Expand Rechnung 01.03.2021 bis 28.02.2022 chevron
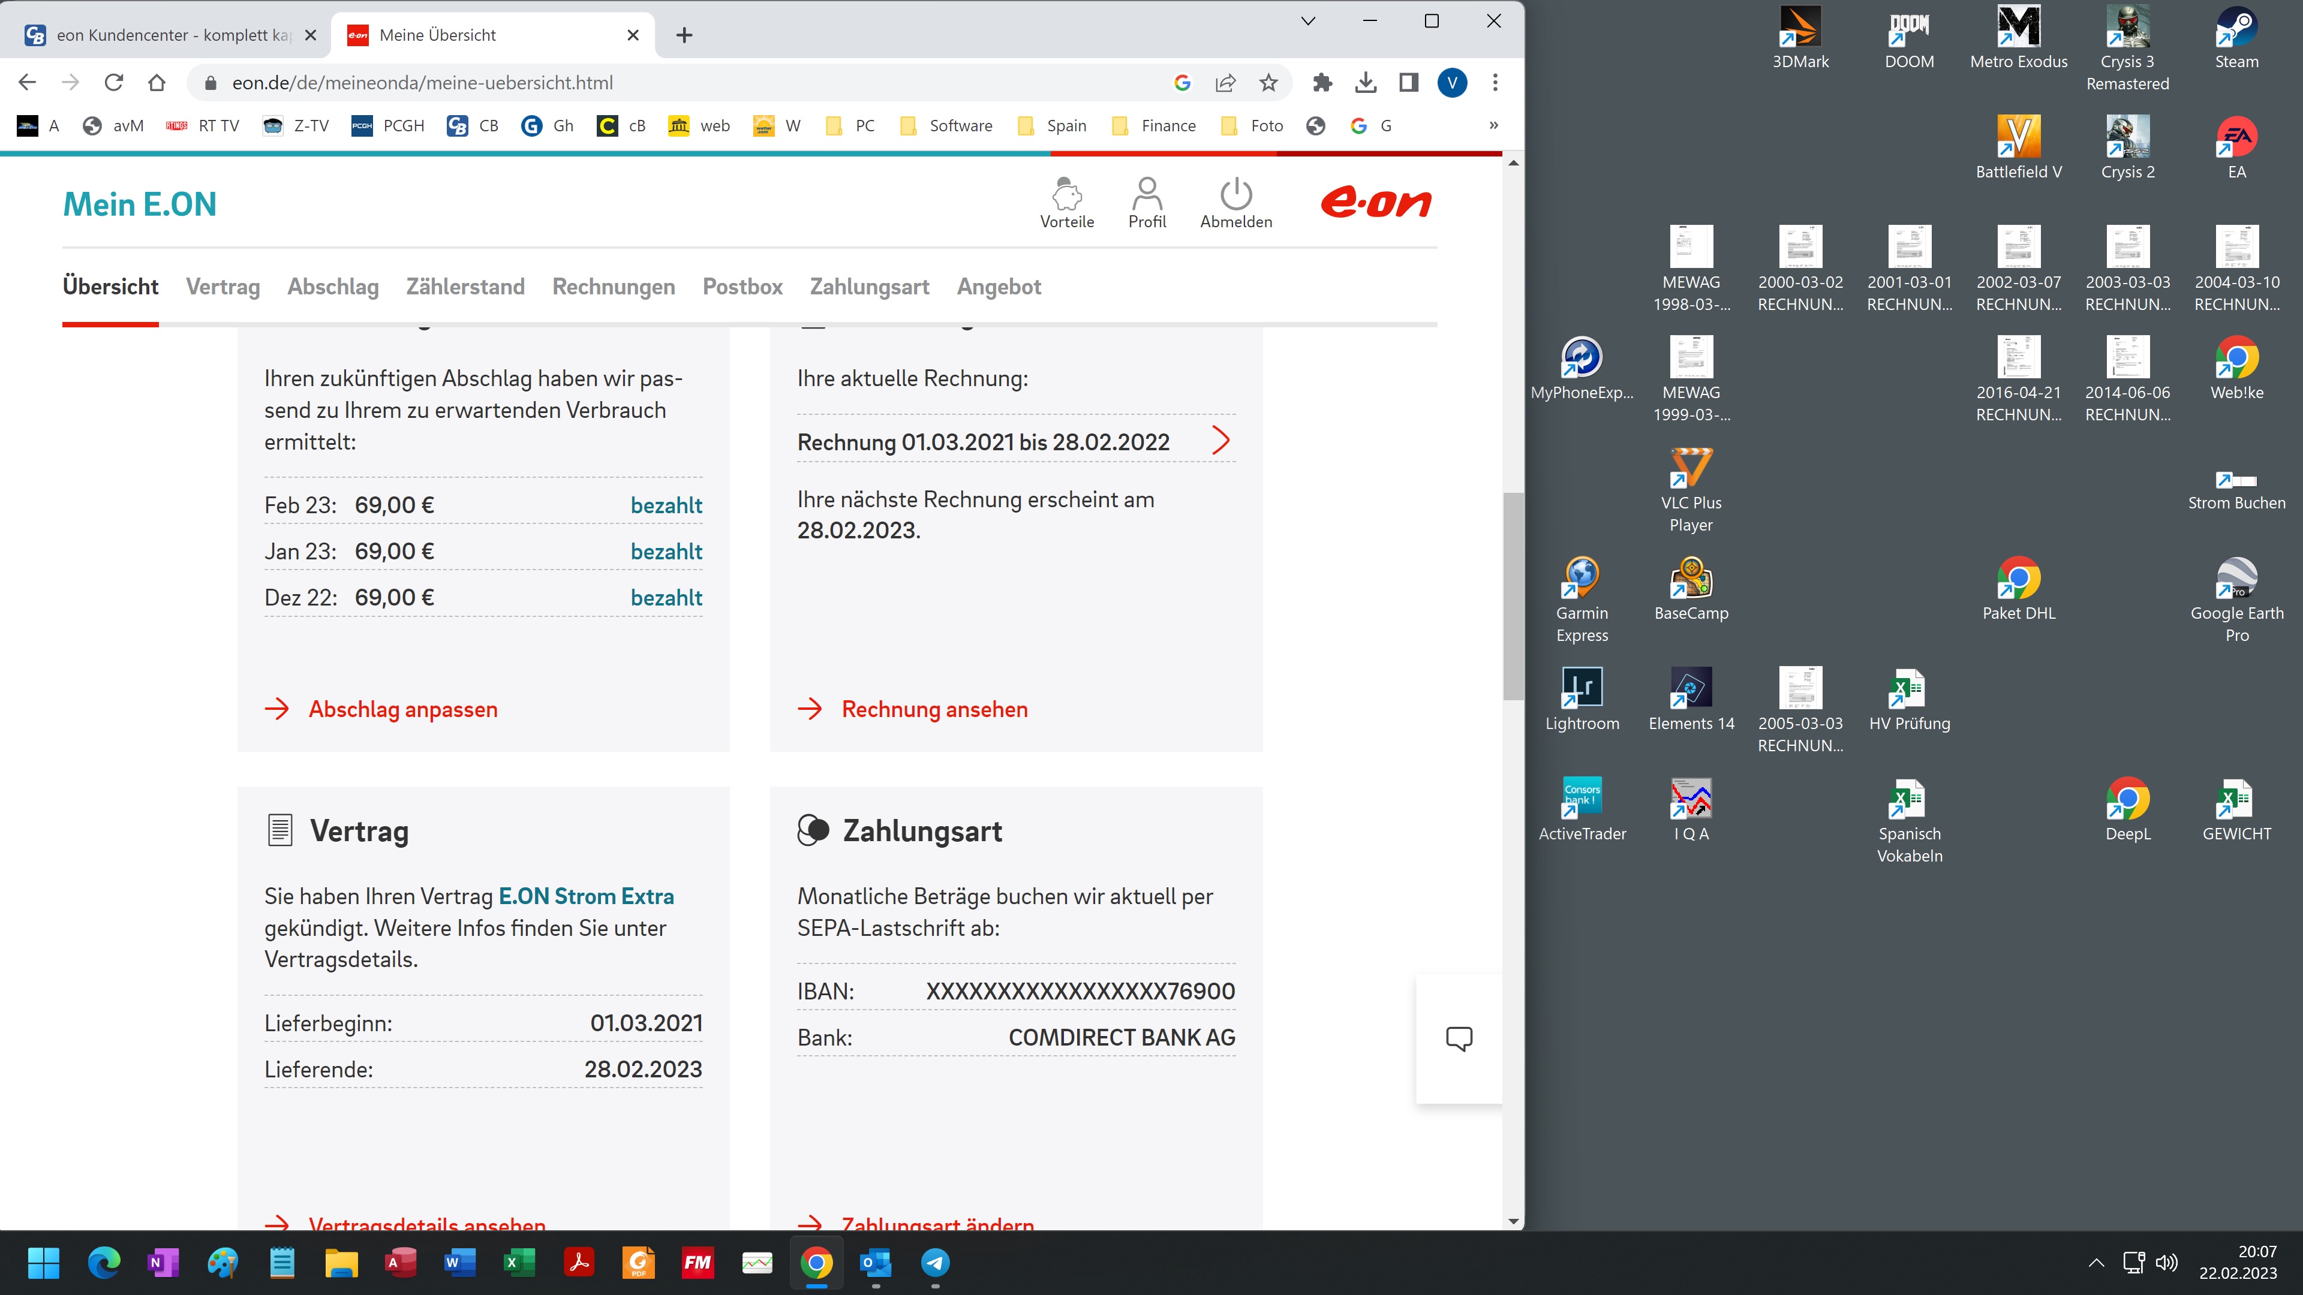The width and height of the screenshot is (2303, 1295). (1220, 441)
